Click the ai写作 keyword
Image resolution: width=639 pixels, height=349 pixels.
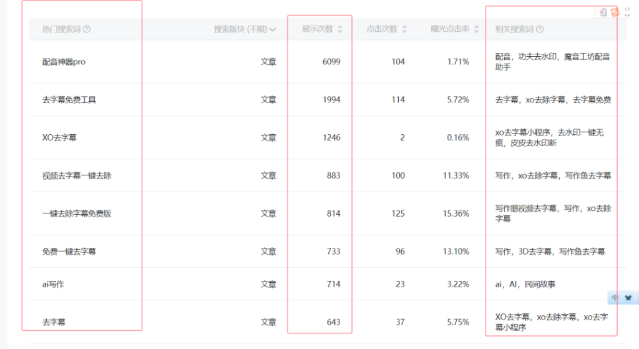(x=53, y=284)
